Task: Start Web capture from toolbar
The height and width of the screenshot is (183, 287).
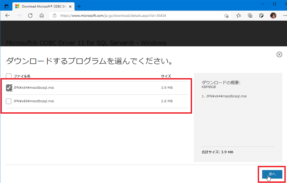Action: [261, 16]
